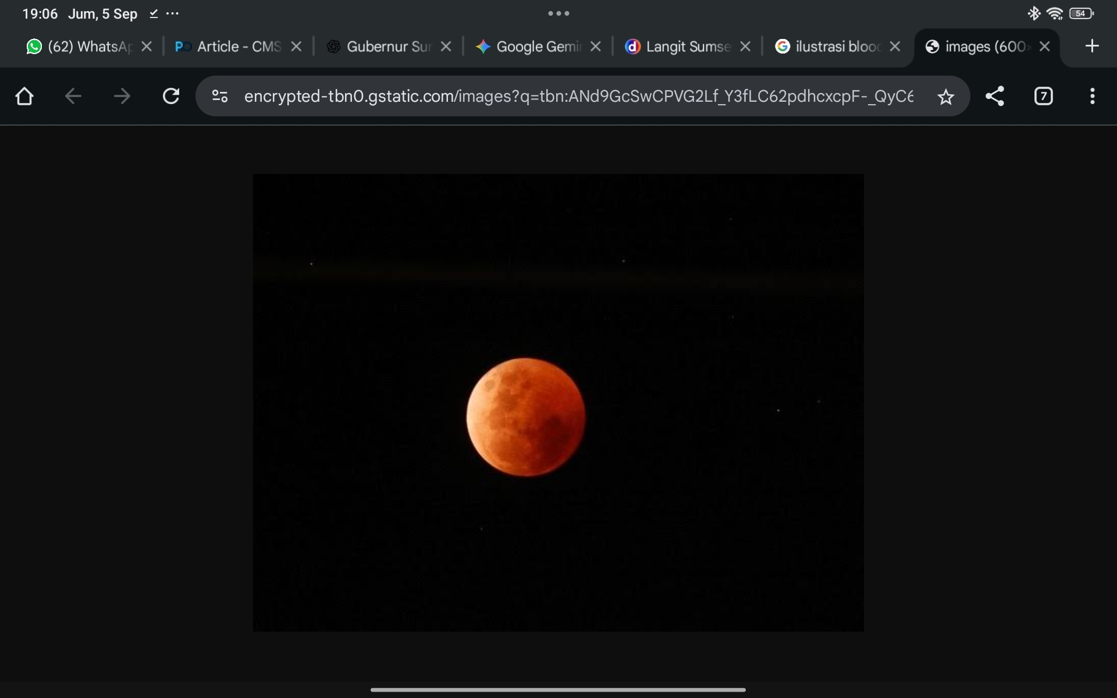Image resolution: width=1117 pixels, height=698 pixels.
Task: Expand the notification ellipsis in the status bar
Action: click(x=173, y=13)
